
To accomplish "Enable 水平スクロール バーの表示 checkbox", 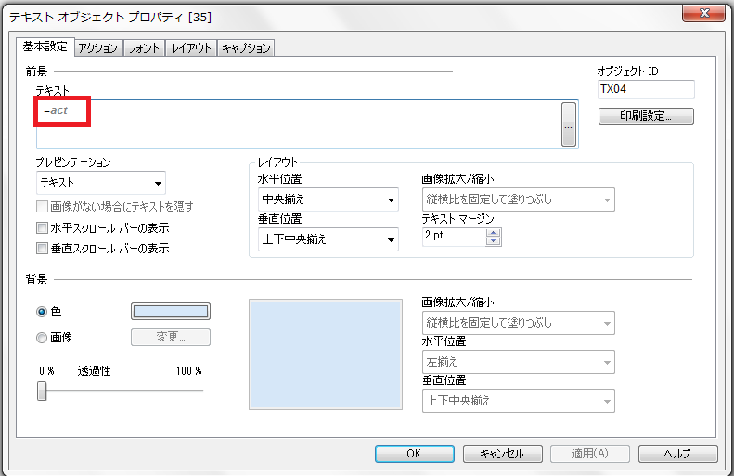I will [41, 227].
